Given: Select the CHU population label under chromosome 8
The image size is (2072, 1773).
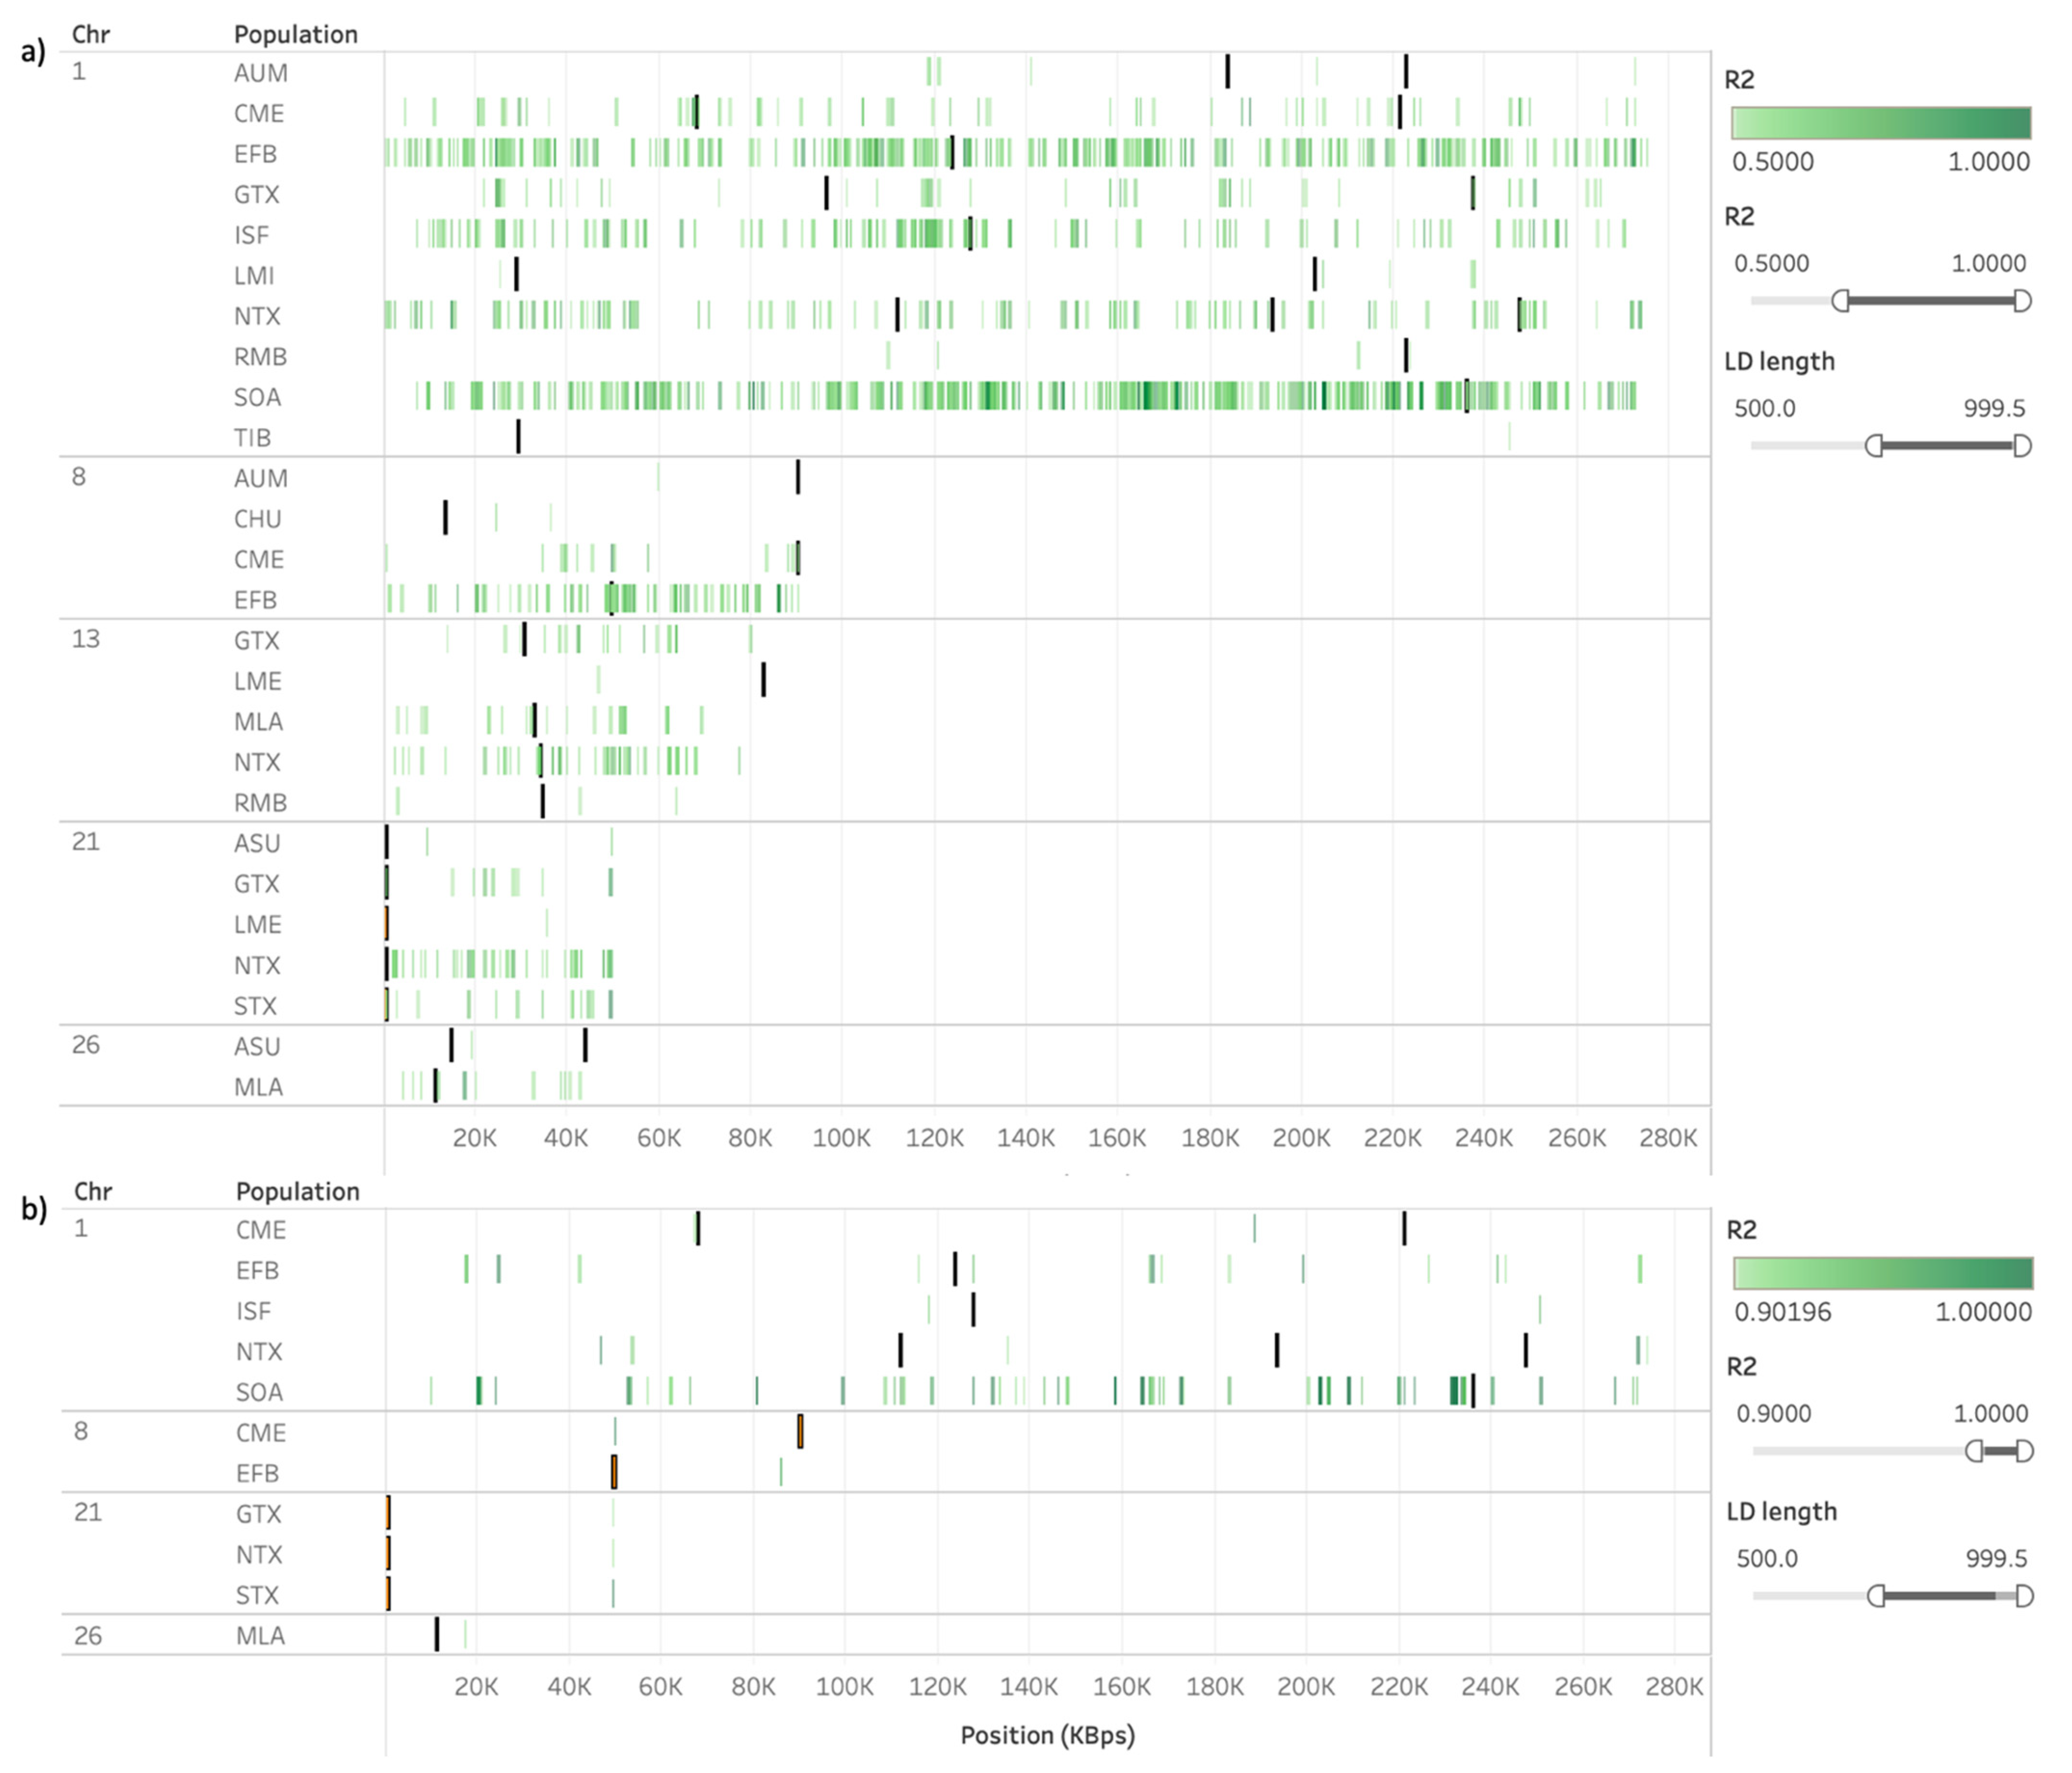Looking at the screenshot, I should (257, 519).
